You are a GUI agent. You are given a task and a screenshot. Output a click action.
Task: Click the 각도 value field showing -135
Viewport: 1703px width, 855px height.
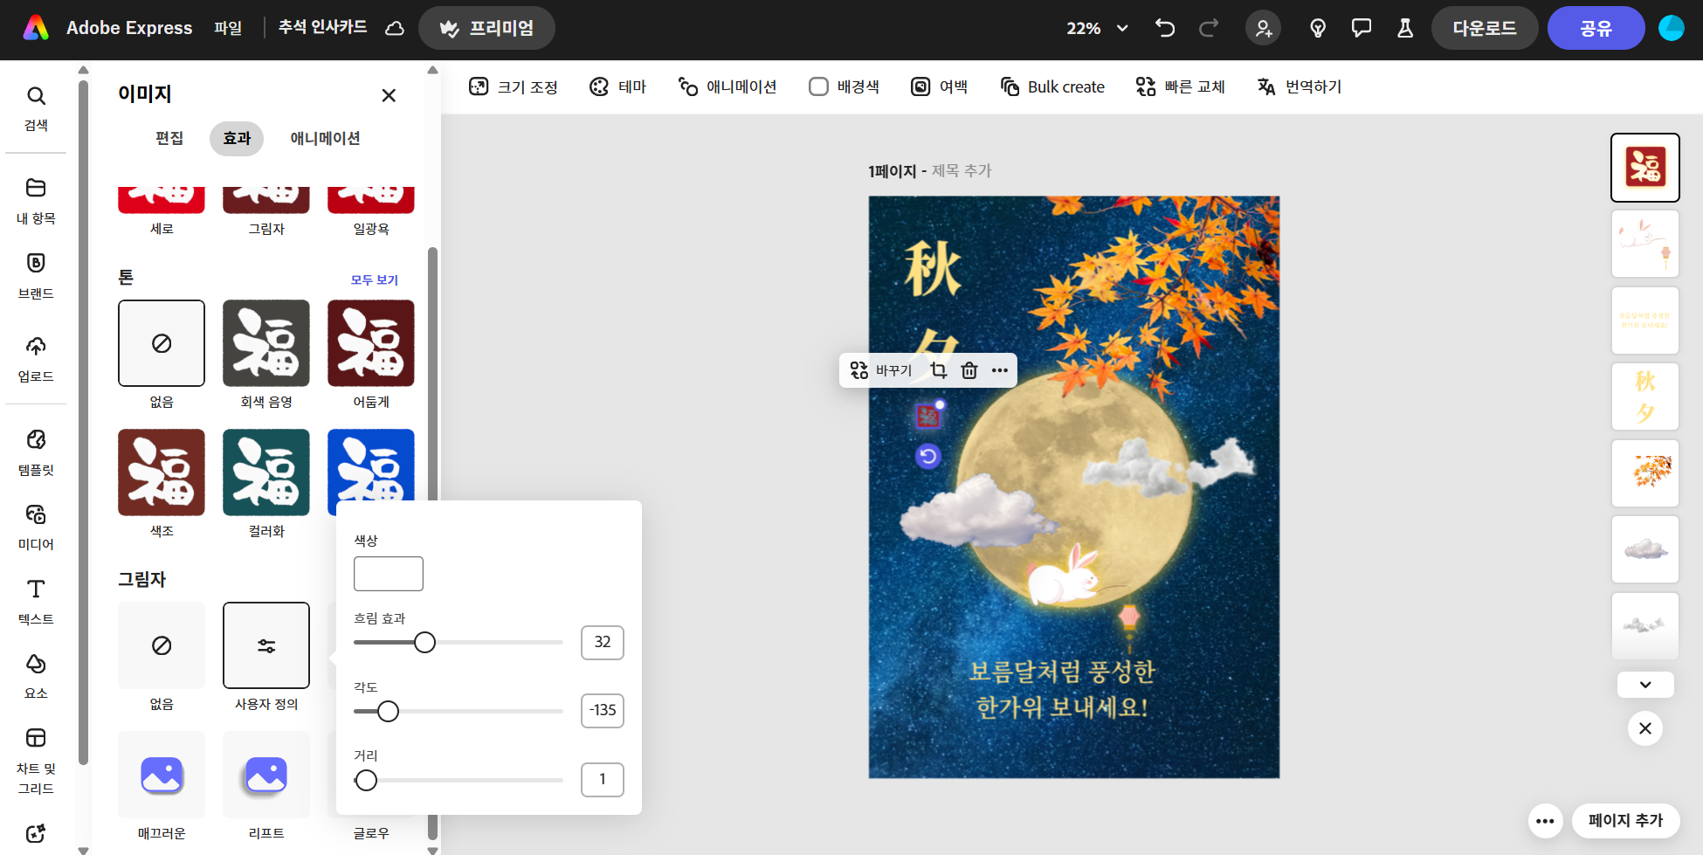coord(603,710)
